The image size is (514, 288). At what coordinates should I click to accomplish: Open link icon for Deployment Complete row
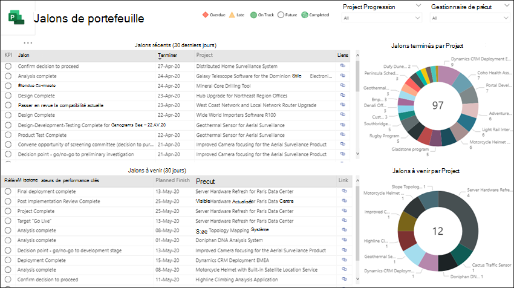(x=344, y=260)
